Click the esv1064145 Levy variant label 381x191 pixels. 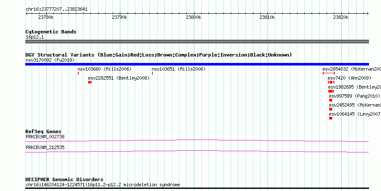click(354, 114)
